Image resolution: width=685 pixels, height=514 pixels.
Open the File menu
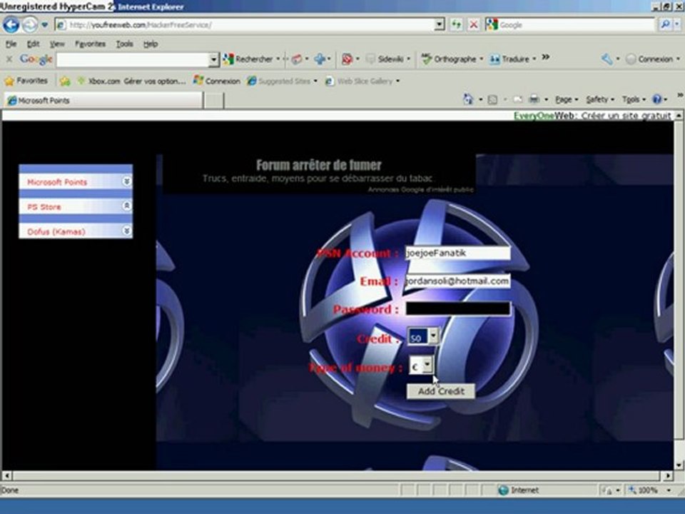11,44
